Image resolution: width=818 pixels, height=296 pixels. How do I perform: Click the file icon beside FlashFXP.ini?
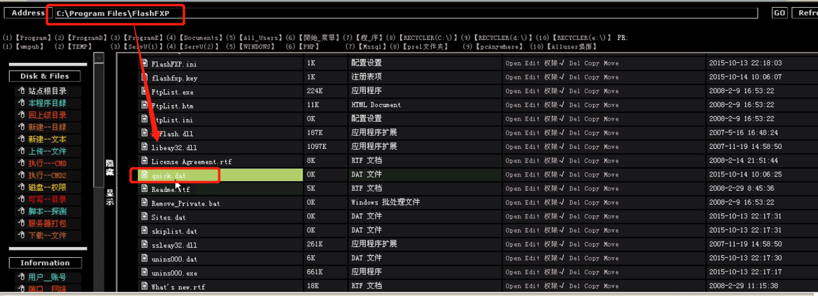click(x=144, y=63)
